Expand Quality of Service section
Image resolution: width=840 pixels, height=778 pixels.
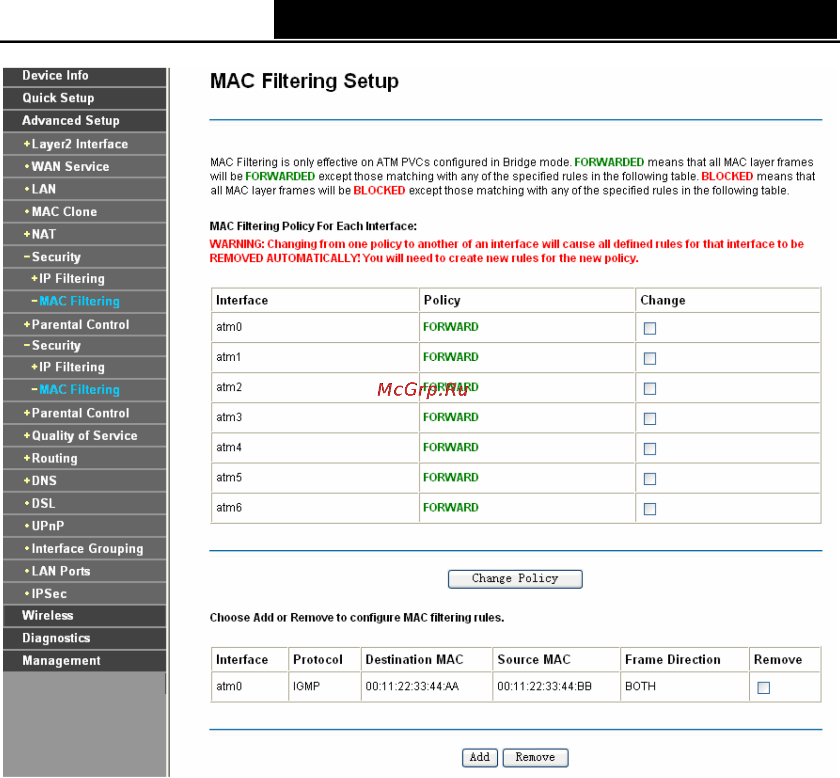pos(85,436)
